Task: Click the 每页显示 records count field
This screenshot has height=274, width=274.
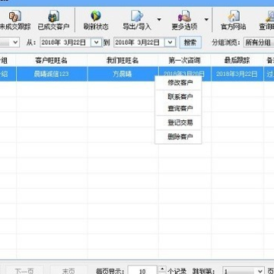Action: click(x=142, y=270)
